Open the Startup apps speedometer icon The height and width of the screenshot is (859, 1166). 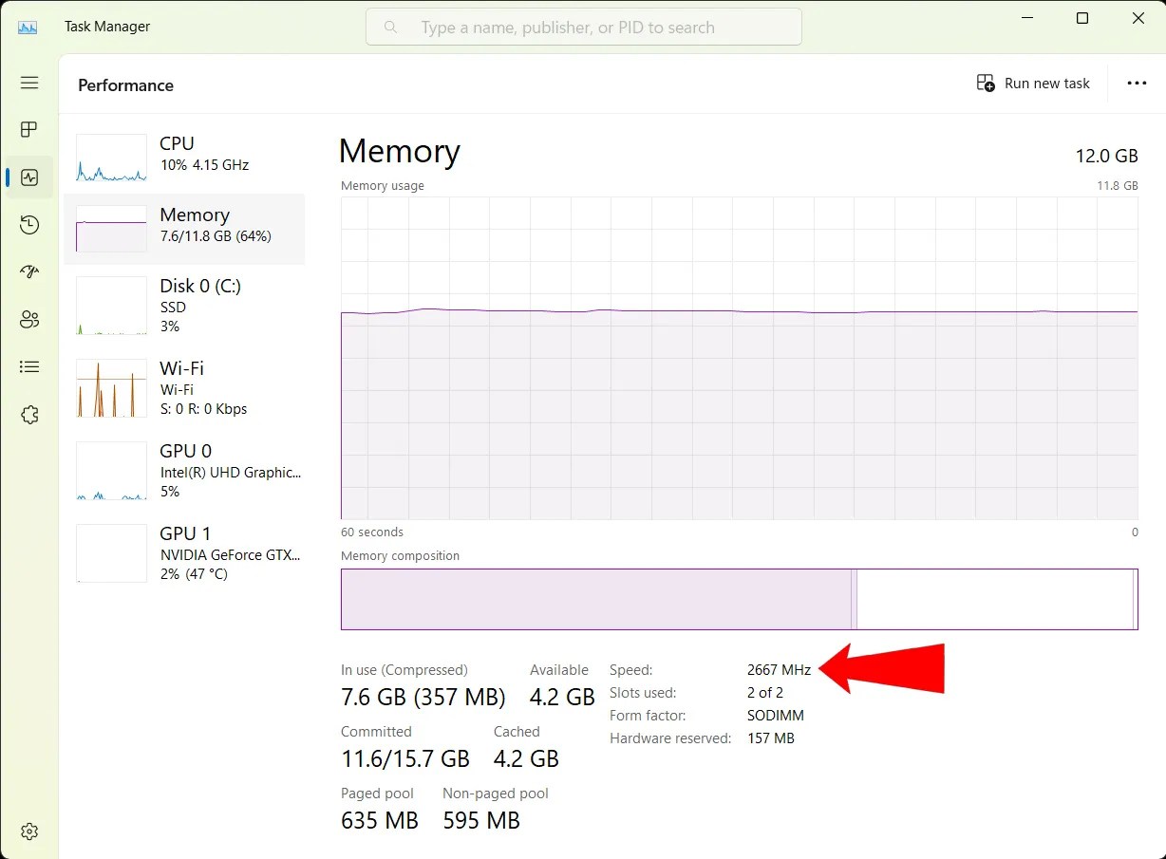[x=29, y=271]
